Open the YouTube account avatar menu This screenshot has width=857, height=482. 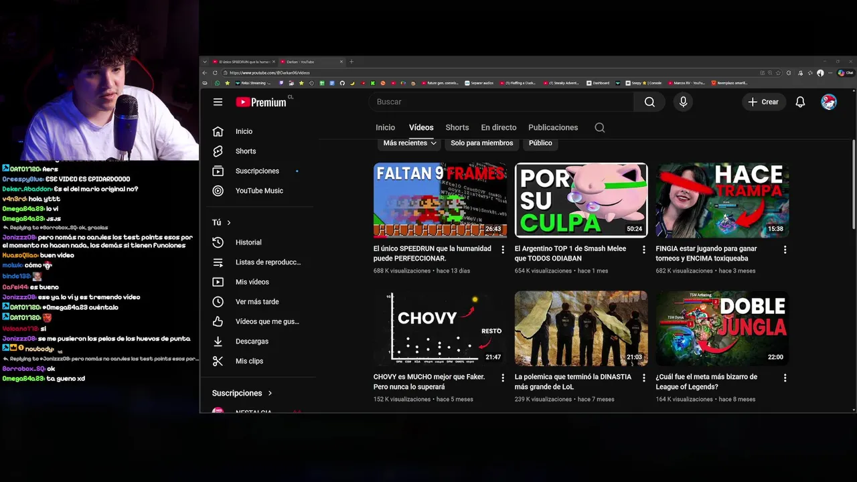829,102
